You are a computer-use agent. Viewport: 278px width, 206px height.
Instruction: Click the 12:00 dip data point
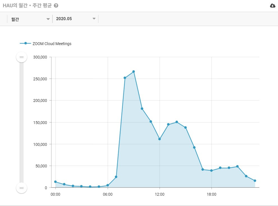[x=160, y=139]
